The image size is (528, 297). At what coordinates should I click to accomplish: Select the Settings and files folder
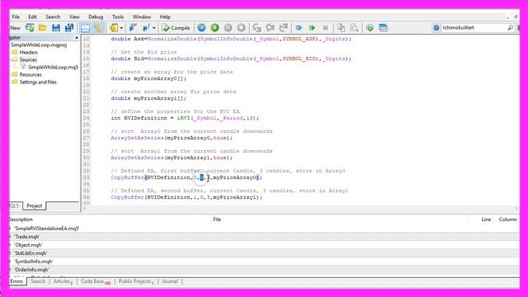(x=38, y=82)
